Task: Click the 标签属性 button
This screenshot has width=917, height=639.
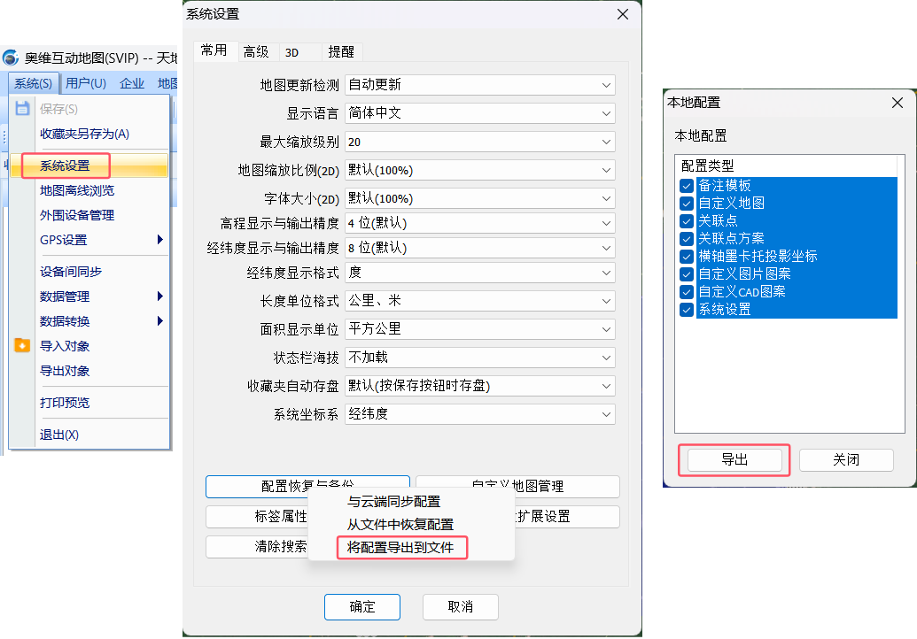Action: click(257, 516)
